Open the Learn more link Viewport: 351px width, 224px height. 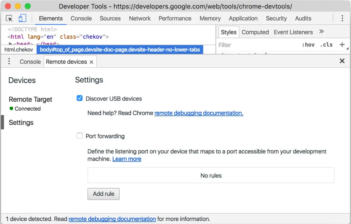point(127,159)
